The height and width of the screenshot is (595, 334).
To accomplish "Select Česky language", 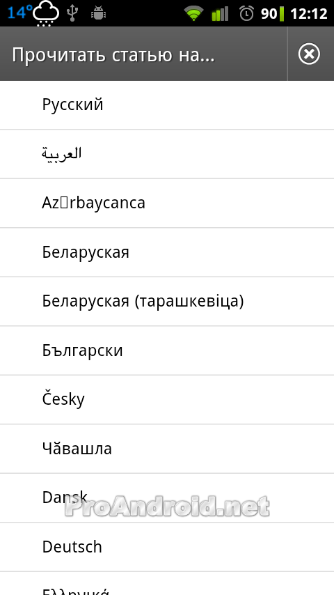I will click(167, 399).
